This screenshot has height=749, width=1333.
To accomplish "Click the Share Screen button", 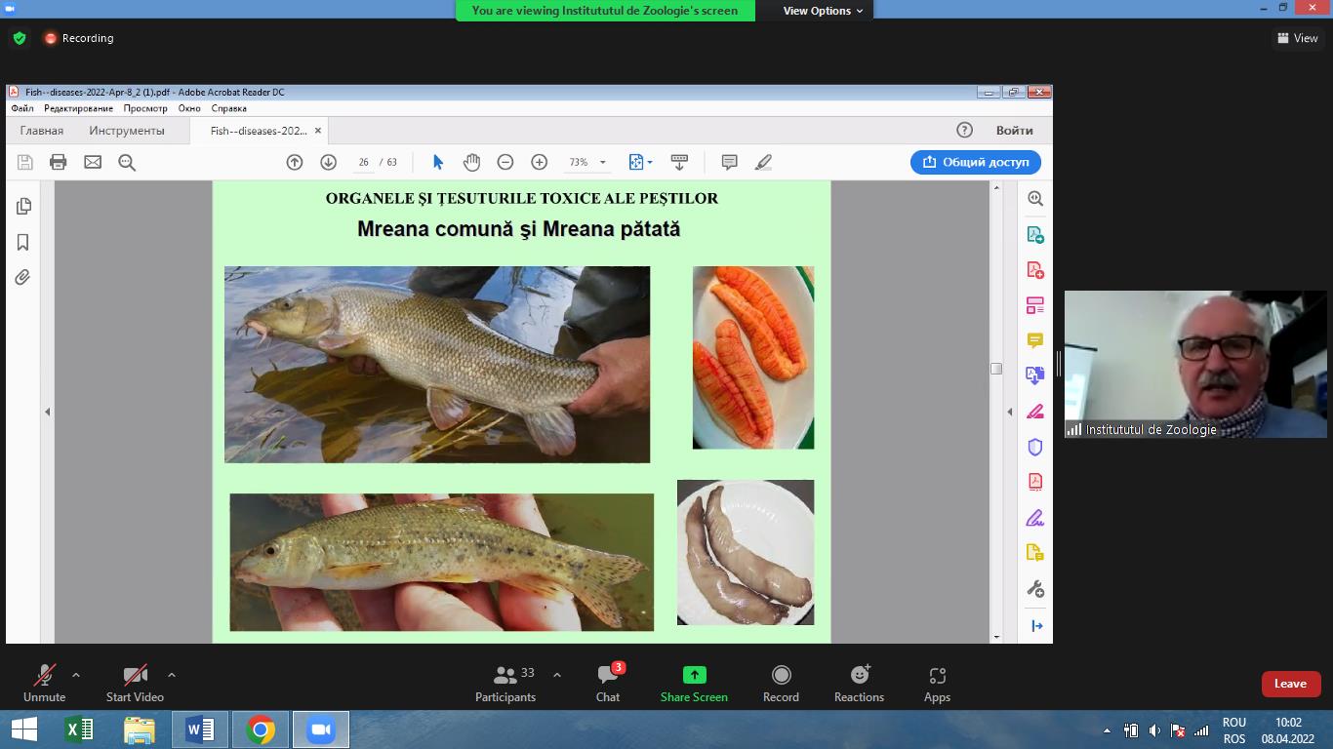I will pyautogui.click(x=694, y=683).
